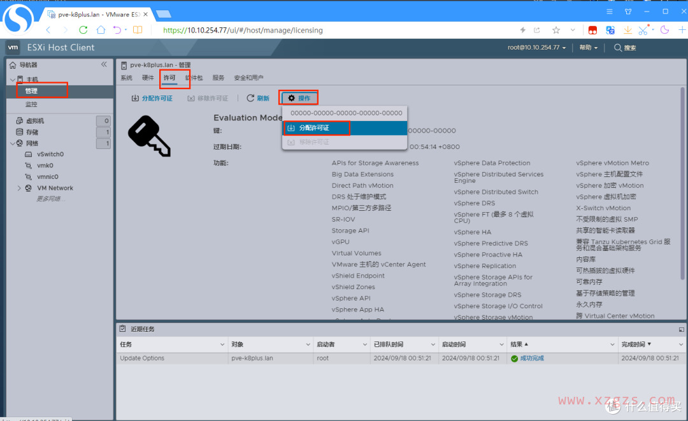This screenshot has height=421, width=688.
Task: Click the vm logo at top-left
Action: click(x=13, y=47)
